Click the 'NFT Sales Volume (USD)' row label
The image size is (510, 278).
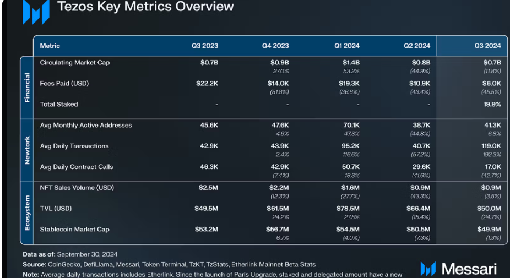77,188
